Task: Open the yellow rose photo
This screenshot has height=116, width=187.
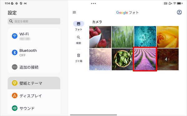Action: pyautogui.click(x=167, y=37)
